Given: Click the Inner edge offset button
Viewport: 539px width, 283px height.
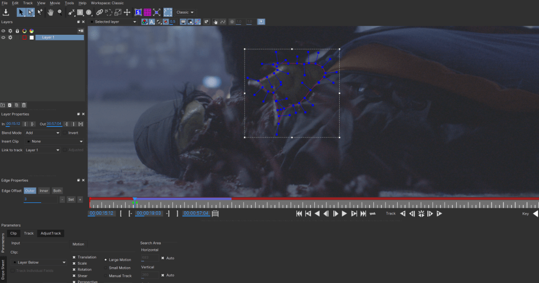Looking at the screenshot, I should 44,191.
